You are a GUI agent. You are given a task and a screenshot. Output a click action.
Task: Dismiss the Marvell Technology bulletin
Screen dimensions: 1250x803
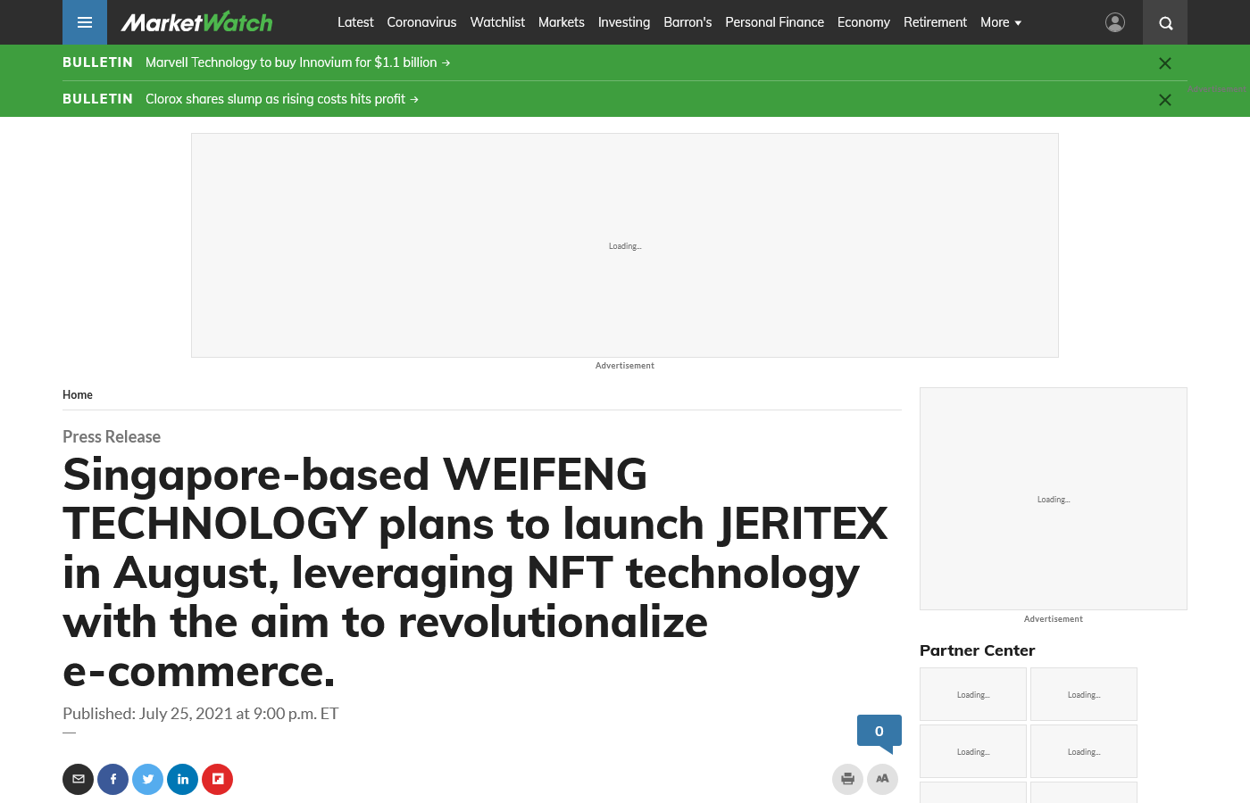click(x=1164, y=63)
